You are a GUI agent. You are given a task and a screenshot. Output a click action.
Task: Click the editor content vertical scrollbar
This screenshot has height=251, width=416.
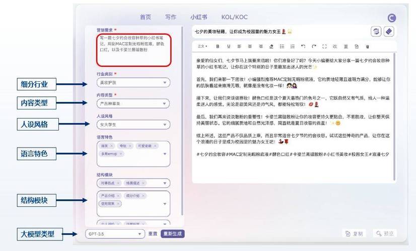coord(394,116)
